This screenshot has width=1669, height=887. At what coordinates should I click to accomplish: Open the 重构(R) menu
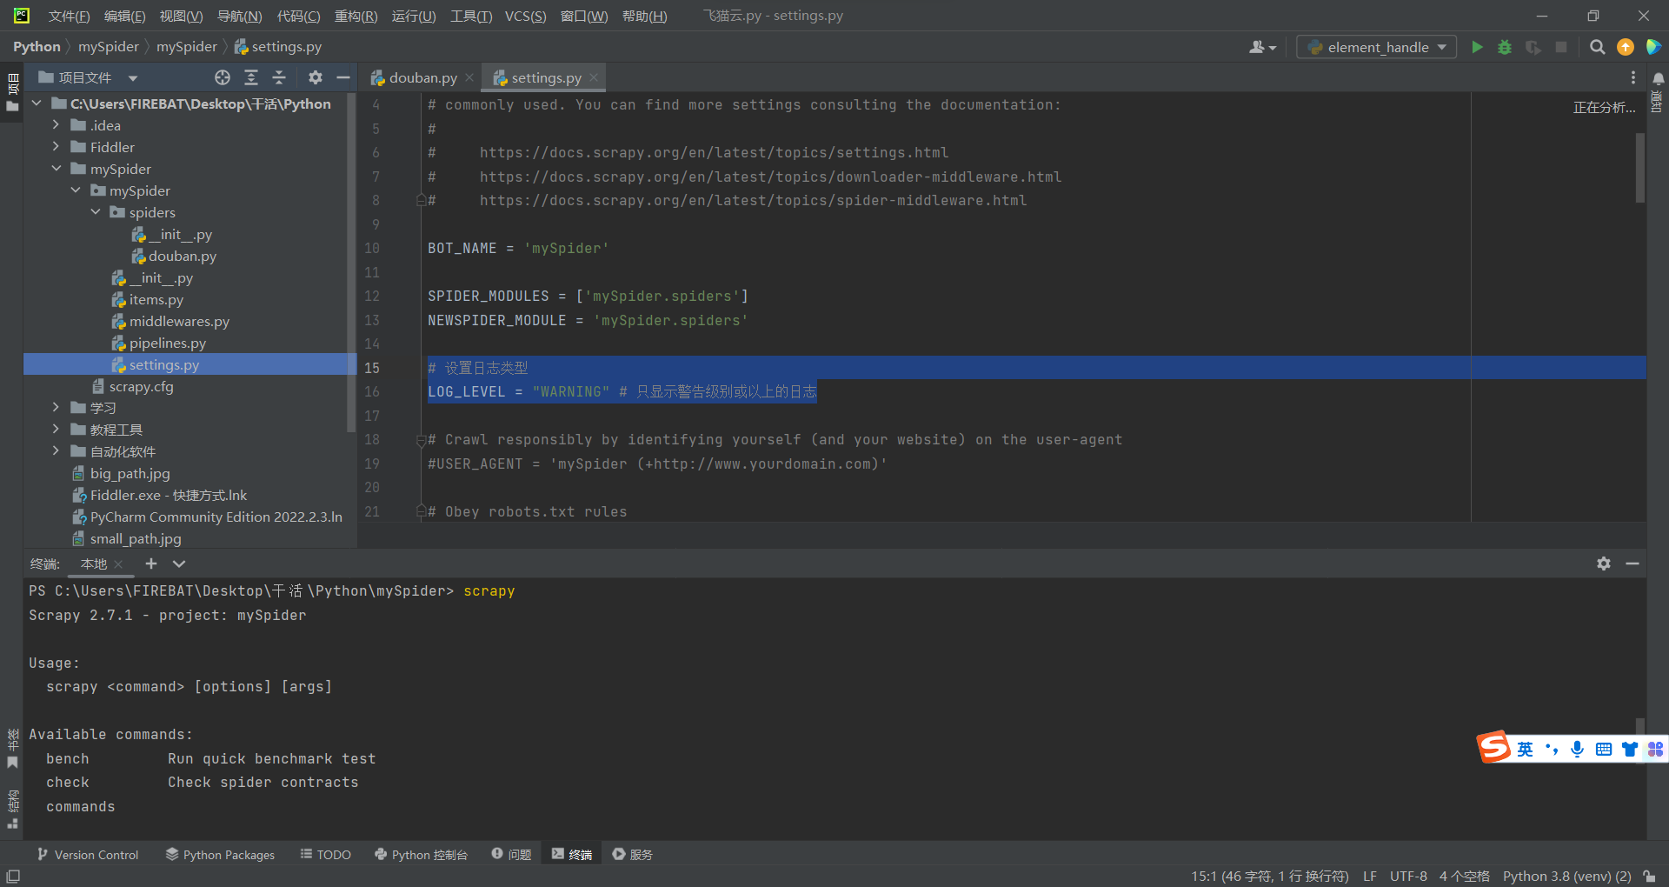pyautogui.click(x=356, y=16)
